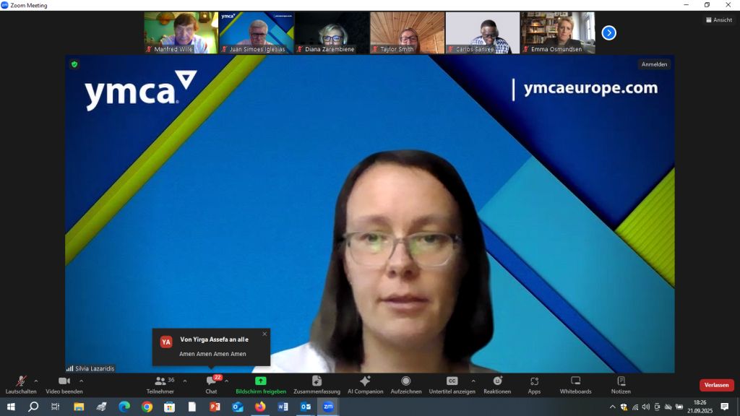This screenshot has width=740, height=416.
Task: Switch to Zoom taskbar icon
Action: [328, 407]
